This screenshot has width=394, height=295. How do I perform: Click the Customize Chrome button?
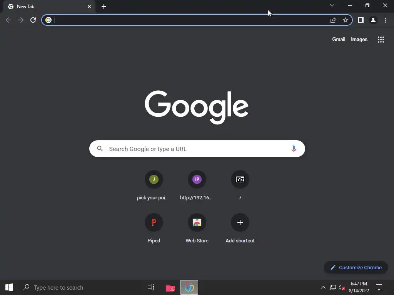tap(356, 267)
